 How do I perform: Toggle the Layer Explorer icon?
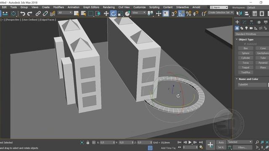[x=262, y=13]
